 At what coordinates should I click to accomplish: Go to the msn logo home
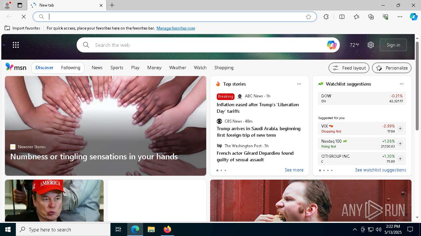pos(16,67)
